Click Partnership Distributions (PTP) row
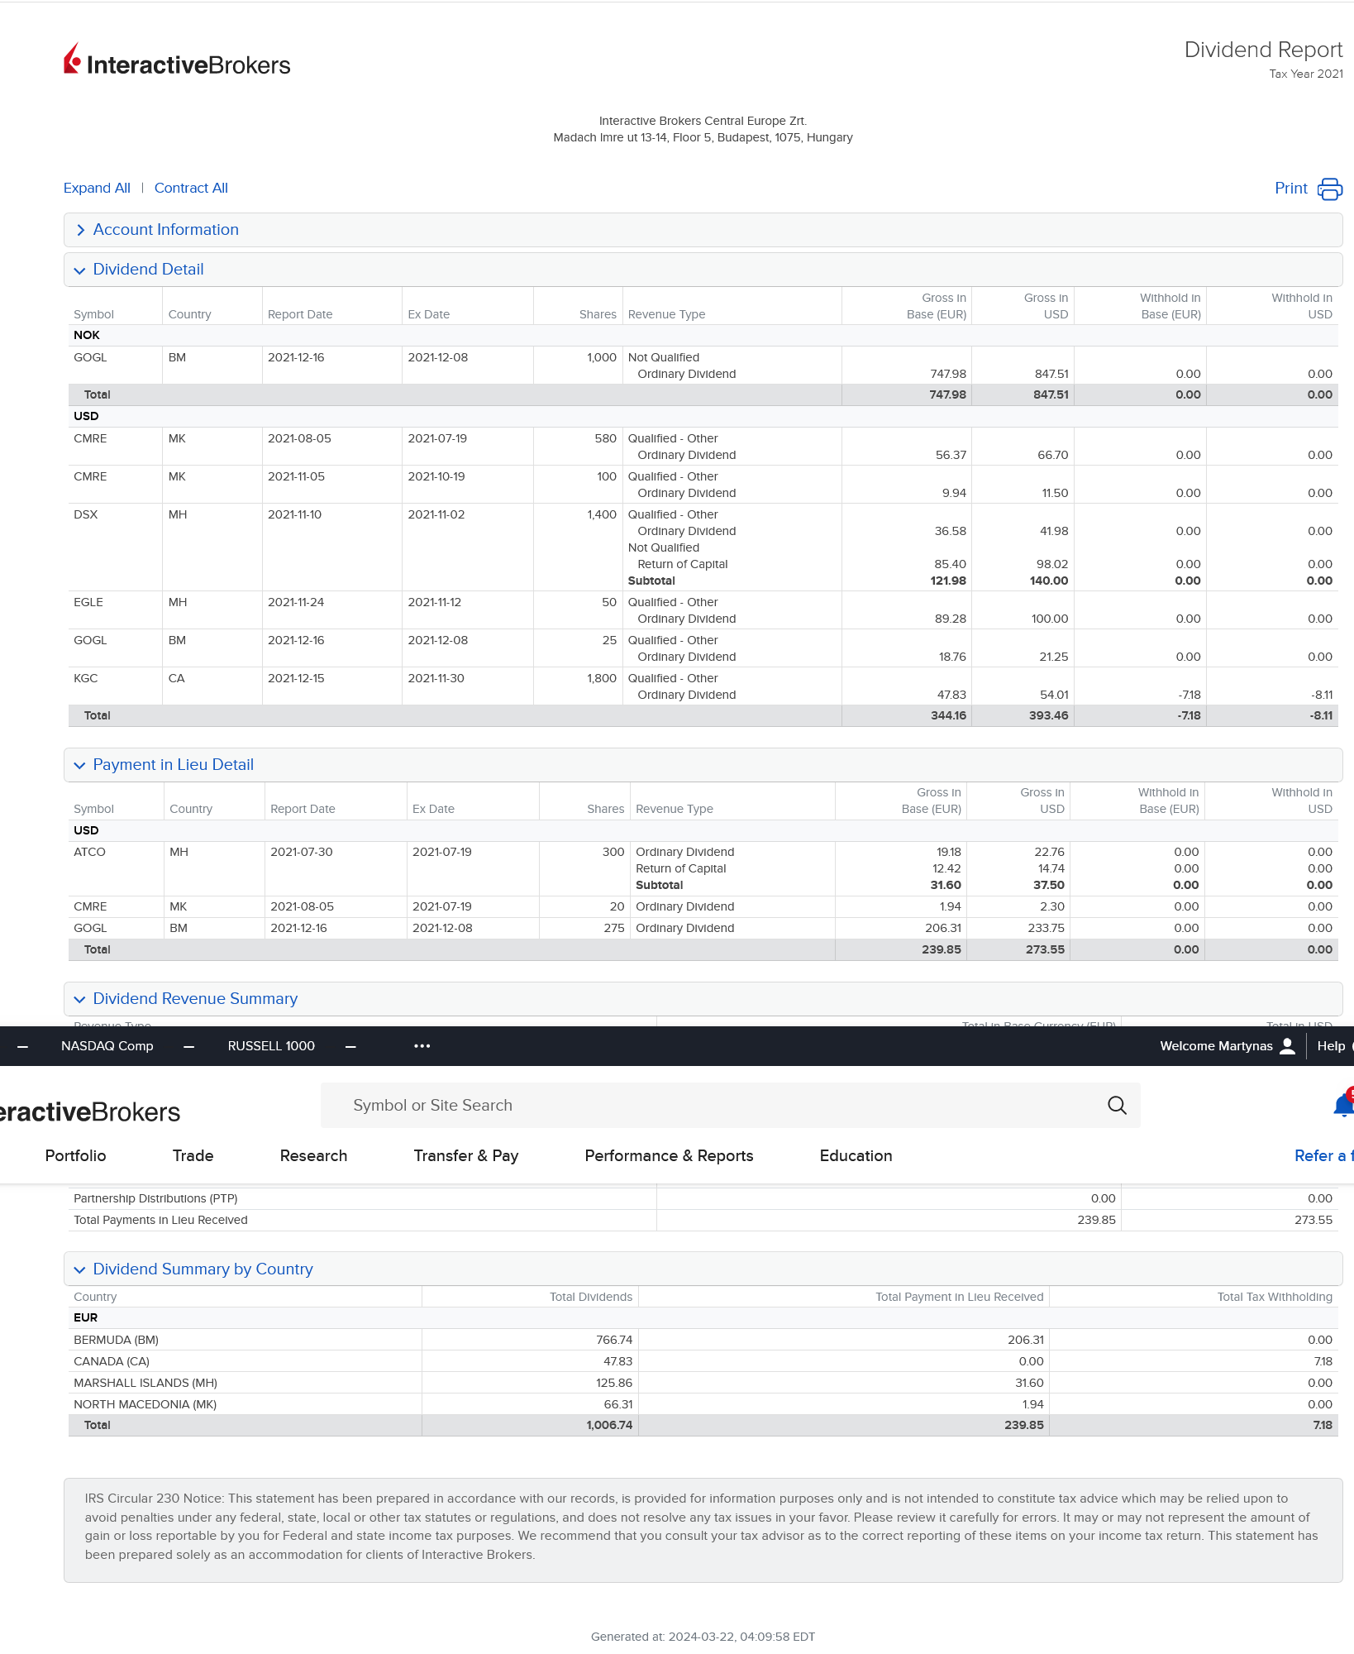 coord(703,1198)
